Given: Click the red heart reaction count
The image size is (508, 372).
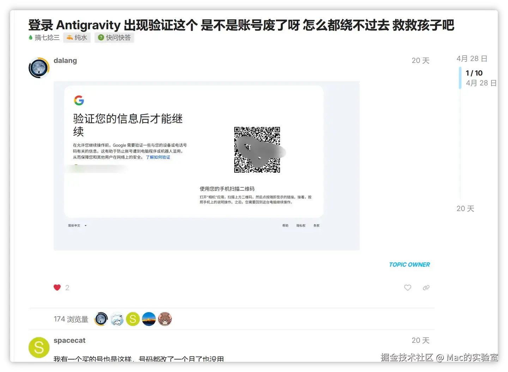Looking at the screenshot, I should tap(61, 288).
